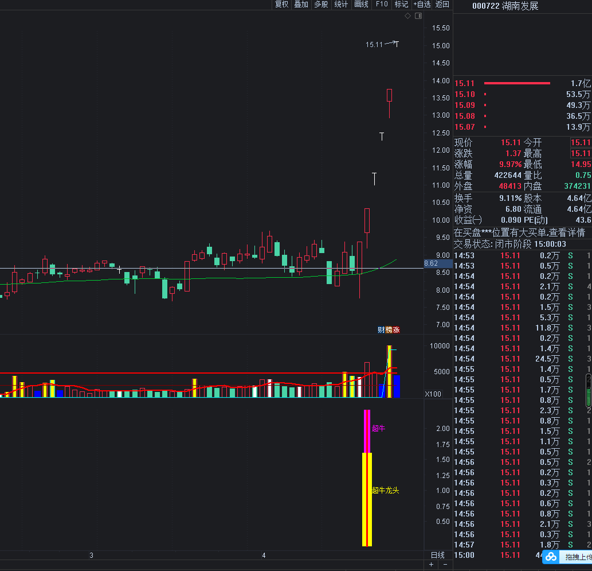Click the 最低 value 14.95

581,165
